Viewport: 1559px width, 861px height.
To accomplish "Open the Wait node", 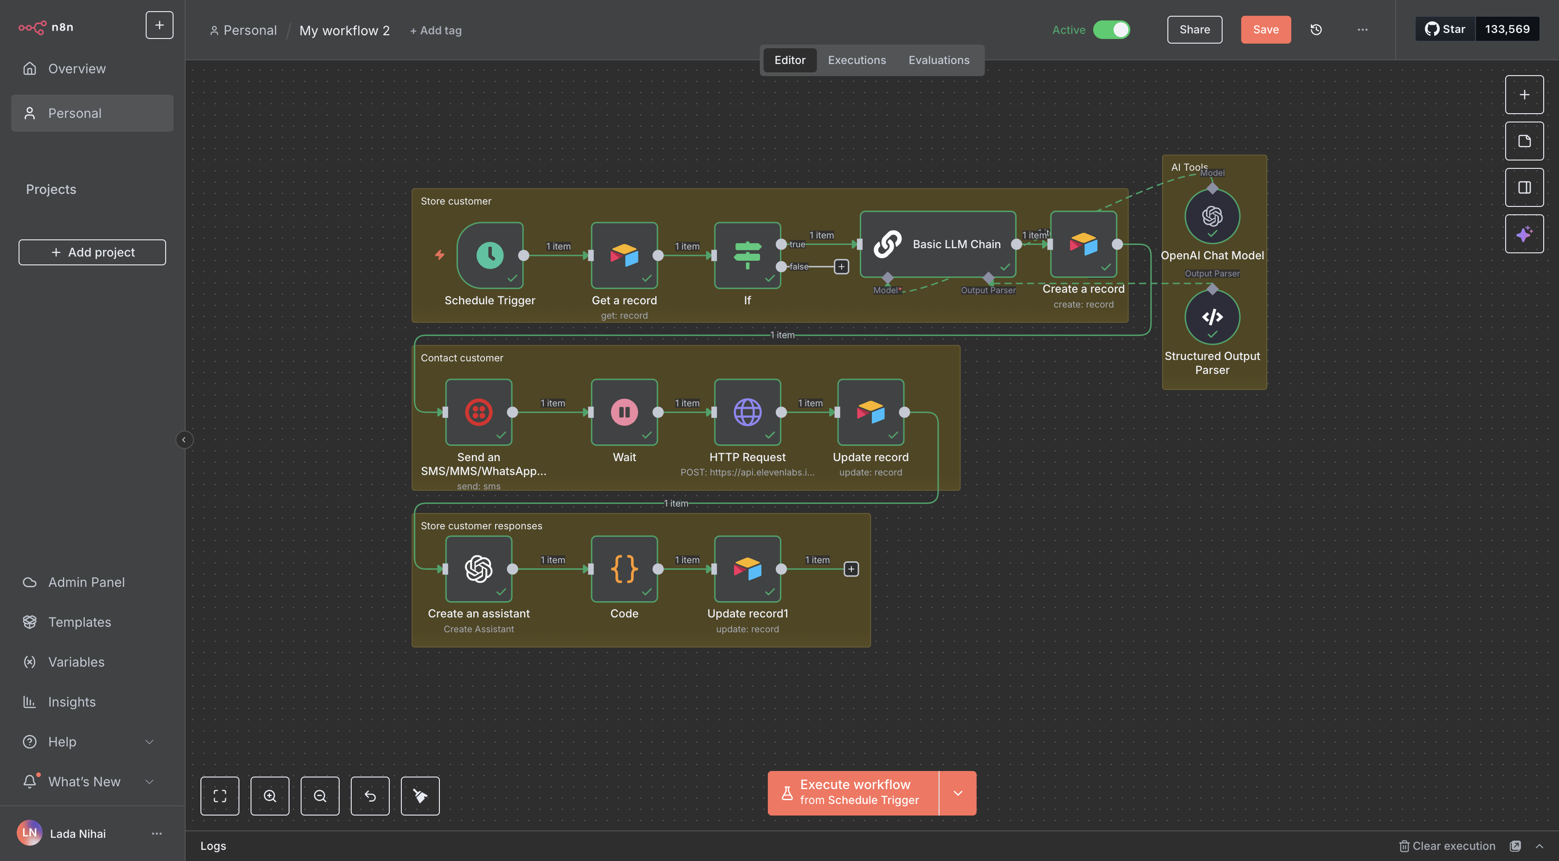I will tap(624, 412).
